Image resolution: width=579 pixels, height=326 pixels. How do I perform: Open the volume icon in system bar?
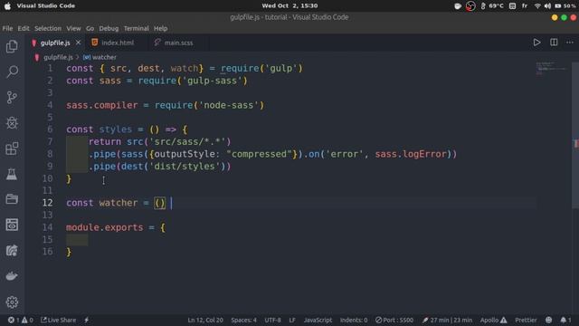[x=547, y=6]
